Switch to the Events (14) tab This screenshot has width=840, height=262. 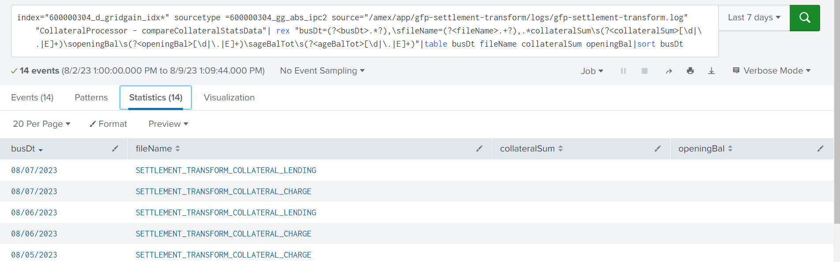[32, 97]
